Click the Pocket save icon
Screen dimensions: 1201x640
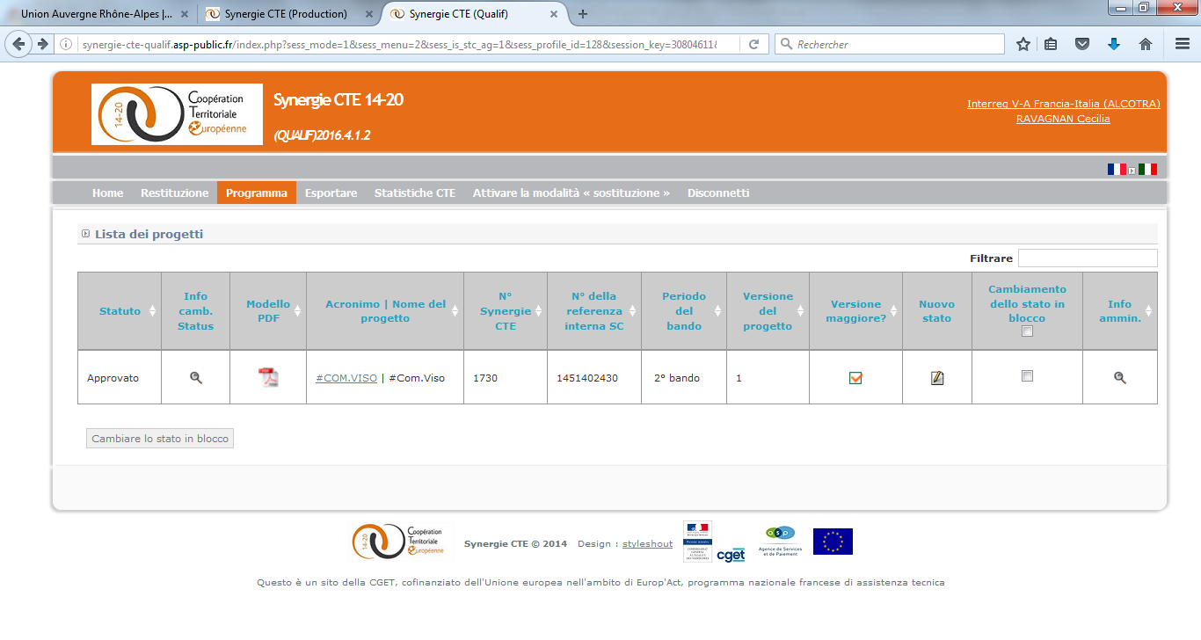point(1083,44)
